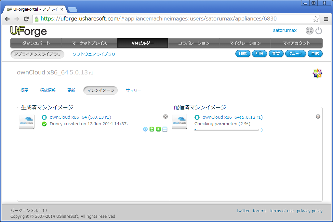The image size is (333, 222).
Task: Bookmark the page with the star icon
Action: point(315,19)
